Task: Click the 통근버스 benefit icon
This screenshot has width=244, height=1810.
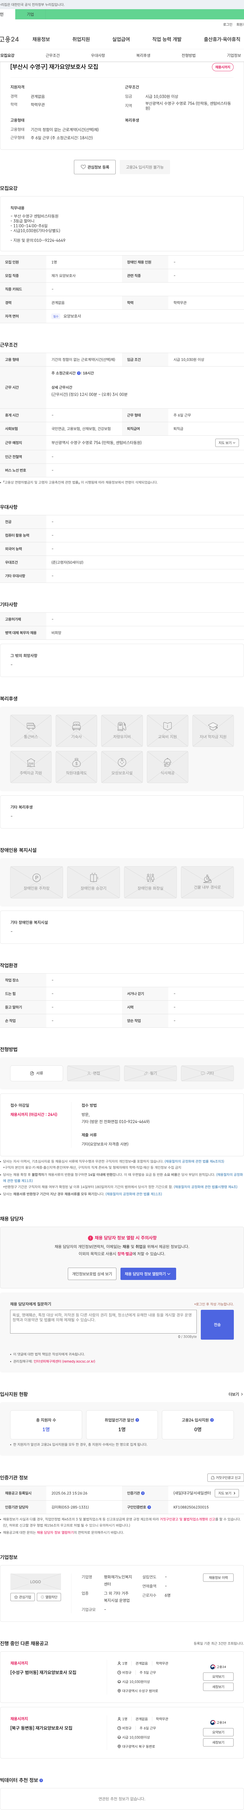Action: (31, 731)
